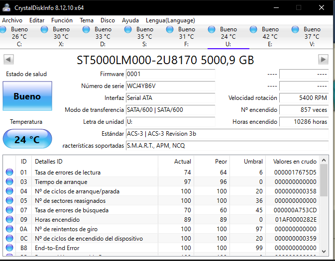Click status orb for attribute 0A
Viewport: 335px width, 261px height.
[x=9, y=229]
